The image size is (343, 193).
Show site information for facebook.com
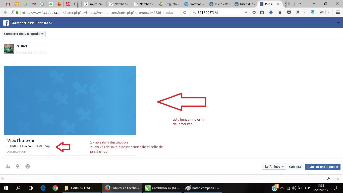[13, 12]
